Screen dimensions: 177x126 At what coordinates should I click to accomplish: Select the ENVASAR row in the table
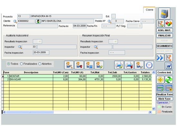click(78, 80)
